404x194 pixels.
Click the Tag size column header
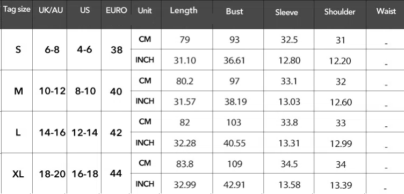17,10
